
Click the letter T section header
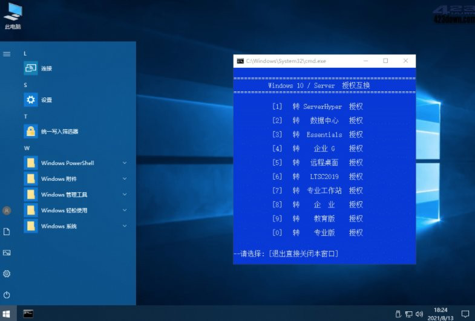pyautogui.click(x=25, y=117)
